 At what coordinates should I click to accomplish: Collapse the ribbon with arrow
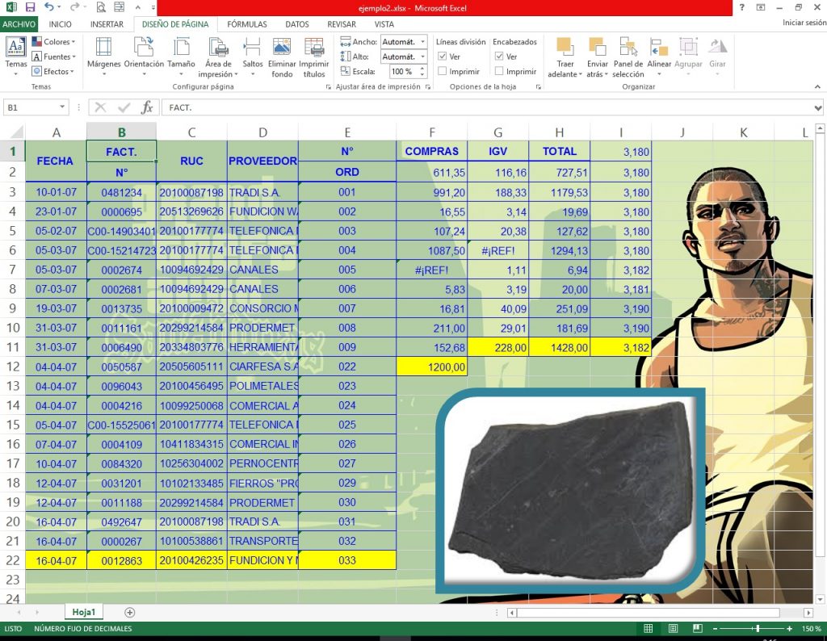coord(817,86)
